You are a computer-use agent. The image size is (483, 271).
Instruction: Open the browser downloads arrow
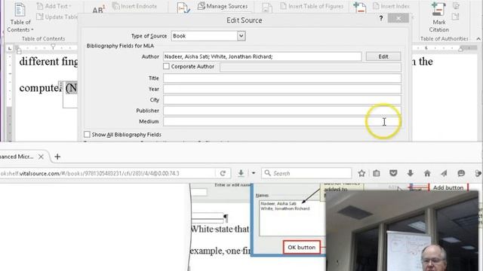pos(411,173)
